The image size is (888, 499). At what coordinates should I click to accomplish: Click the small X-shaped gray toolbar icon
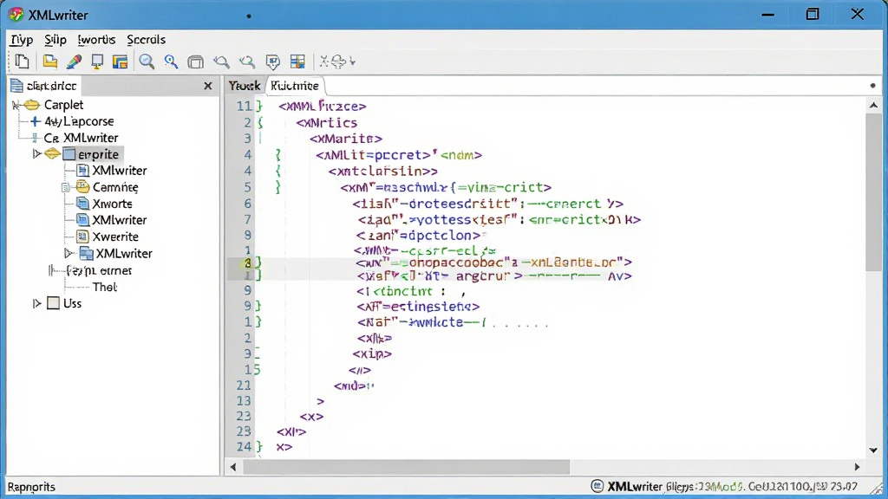pos(324,62)
